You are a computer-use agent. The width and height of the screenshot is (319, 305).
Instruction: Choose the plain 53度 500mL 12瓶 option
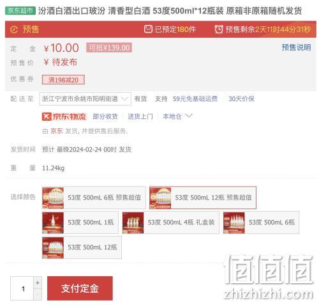pos(82,247)
